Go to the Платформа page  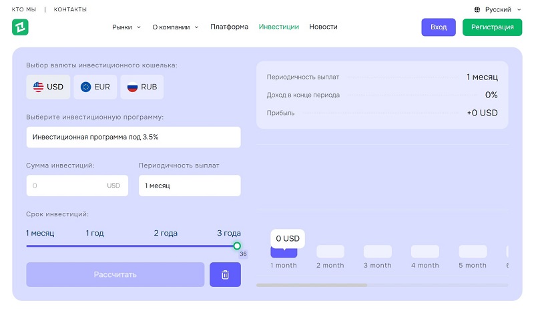(229, 27)
